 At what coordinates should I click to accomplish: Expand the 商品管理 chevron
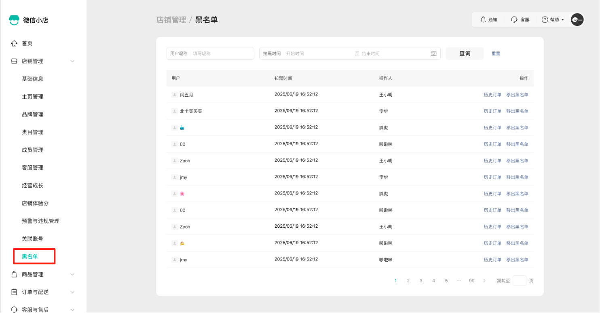click(73, 274)
